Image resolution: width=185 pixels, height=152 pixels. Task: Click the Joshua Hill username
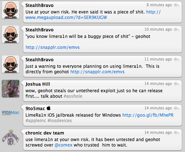38,84
